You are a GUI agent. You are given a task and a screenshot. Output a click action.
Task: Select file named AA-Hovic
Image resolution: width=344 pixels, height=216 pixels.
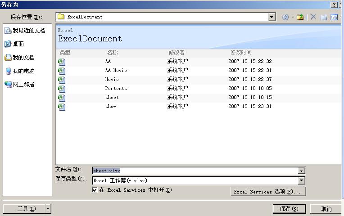pos(116,70)
